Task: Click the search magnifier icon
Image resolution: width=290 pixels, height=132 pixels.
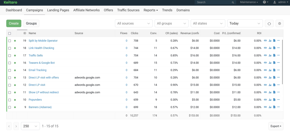Action: tap(233, 2)
